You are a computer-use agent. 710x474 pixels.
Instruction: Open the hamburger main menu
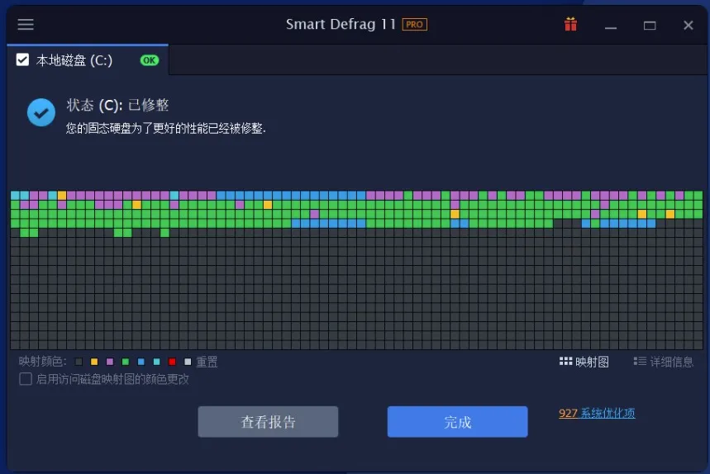[26, 25]
